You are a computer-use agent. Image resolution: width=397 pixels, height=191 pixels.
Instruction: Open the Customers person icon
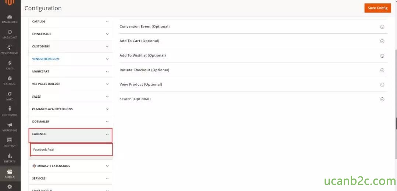[x=10, y=109]
